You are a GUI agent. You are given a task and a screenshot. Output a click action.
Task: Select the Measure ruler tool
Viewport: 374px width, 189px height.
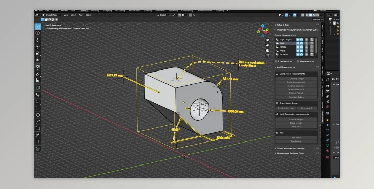click(x=38, y=80)
